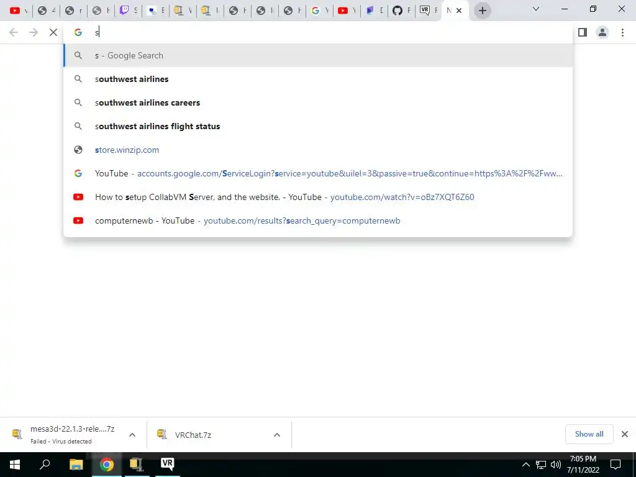
Task: Click the archive file icon of VRChat.7z download
Action: [162, 434]
